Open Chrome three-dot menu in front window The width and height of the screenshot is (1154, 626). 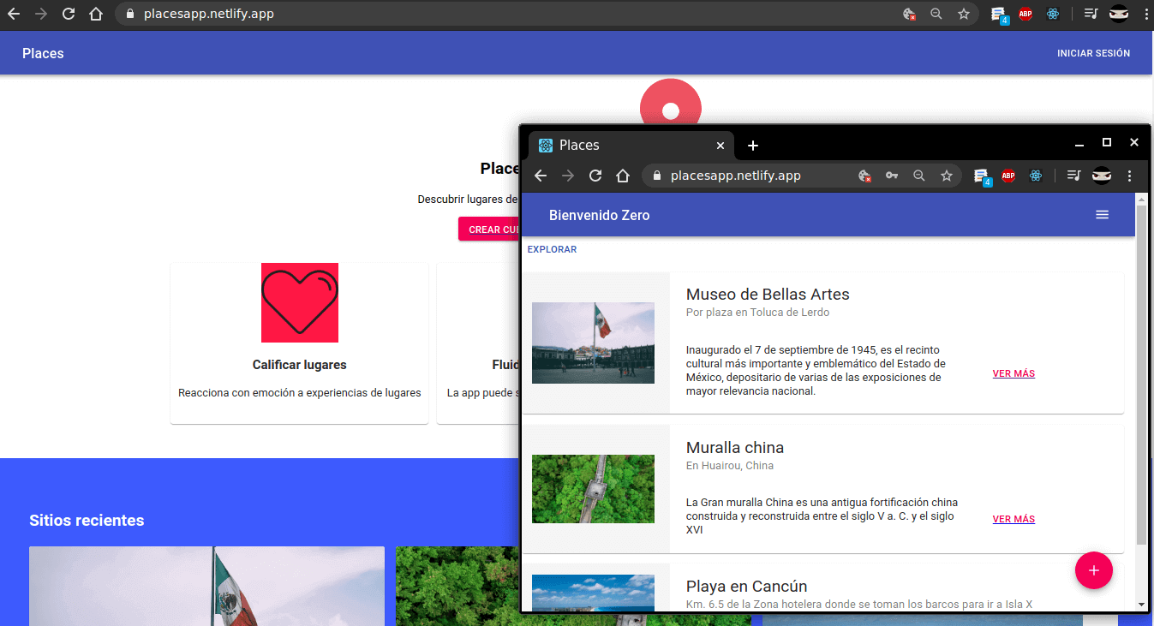point(1129,176)
